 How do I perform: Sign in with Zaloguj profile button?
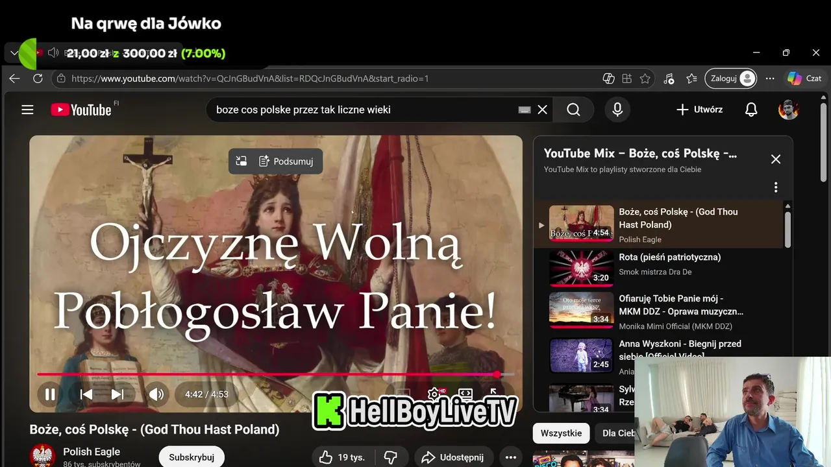pyautogui.click(x=731, y=78)
